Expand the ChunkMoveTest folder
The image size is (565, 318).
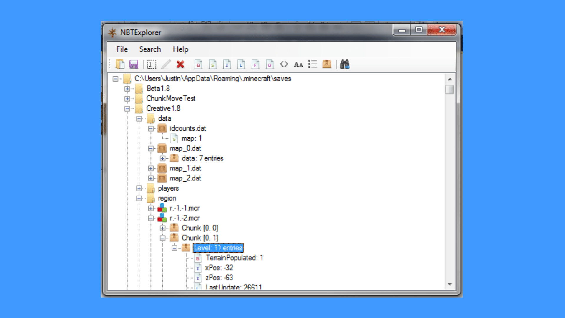click(127, 99)
